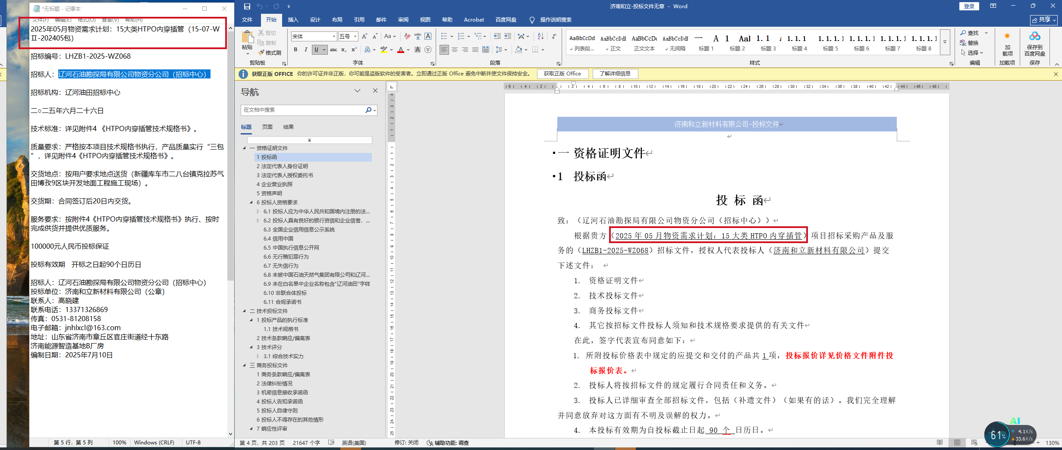The height and width of the screenshot is (450, 1062).
Task: Click the Increase Indent icon
Action: 508,37
